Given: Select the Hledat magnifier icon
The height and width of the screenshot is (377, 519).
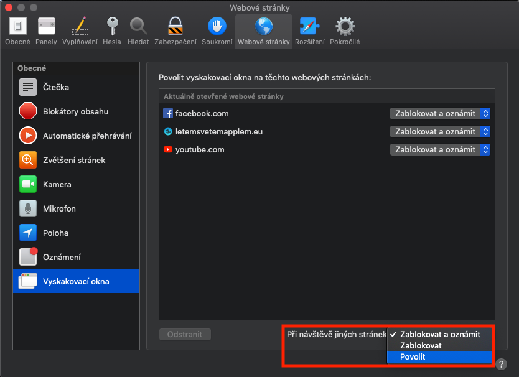Looking at the screenshot, I should point(138,30).
